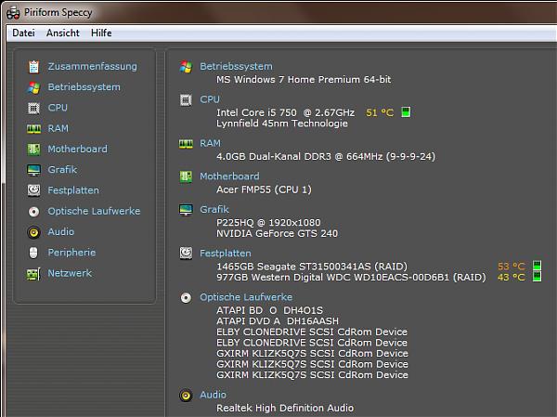
Task: Go to the RAM sidebar section
Action: pyautogui.click(x=58, y=128)
